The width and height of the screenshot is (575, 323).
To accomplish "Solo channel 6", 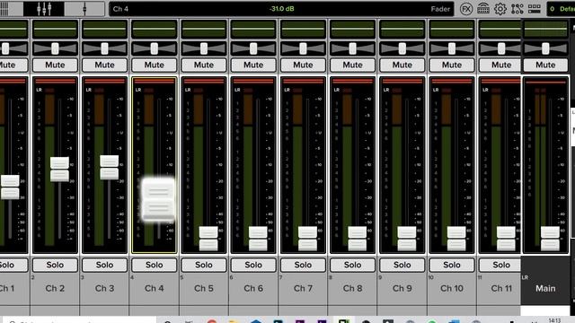I will 253,265.
